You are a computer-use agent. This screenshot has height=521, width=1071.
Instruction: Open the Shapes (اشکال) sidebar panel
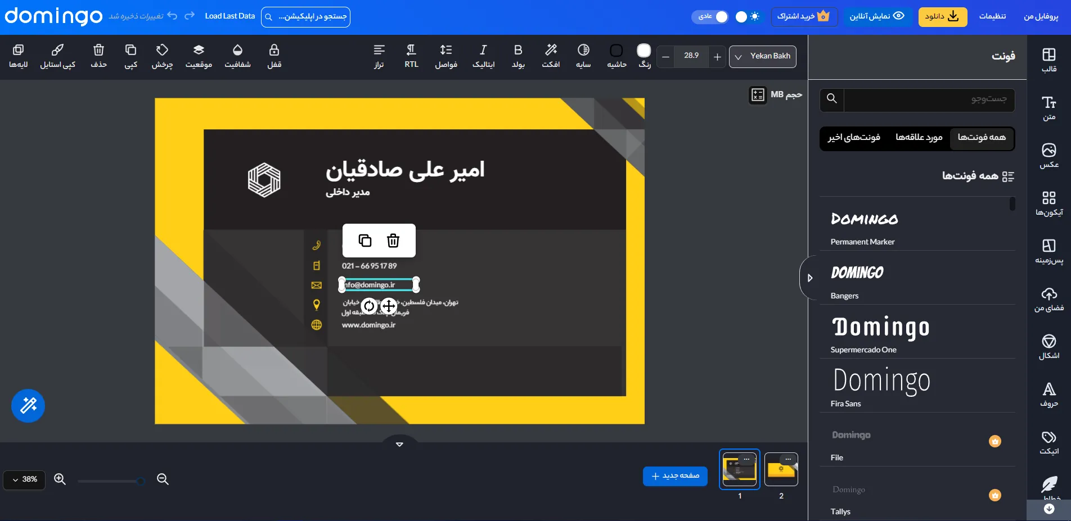tap(1049, 347)
